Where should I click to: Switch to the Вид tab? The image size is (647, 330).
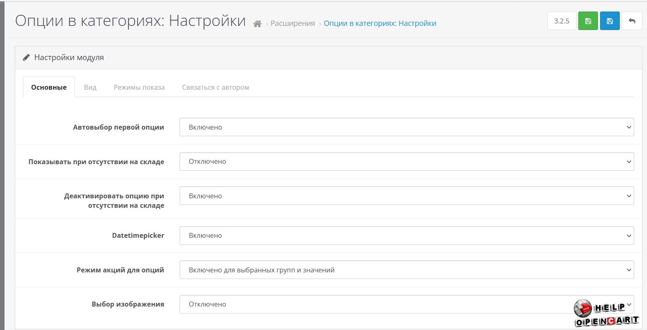90,87
